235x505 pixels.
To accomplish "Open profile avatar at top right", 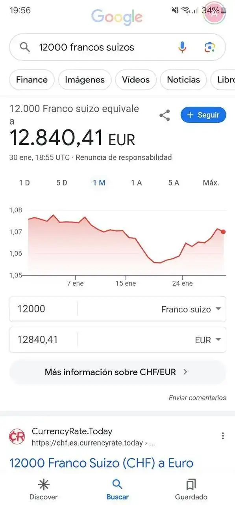I will point(214,13).
